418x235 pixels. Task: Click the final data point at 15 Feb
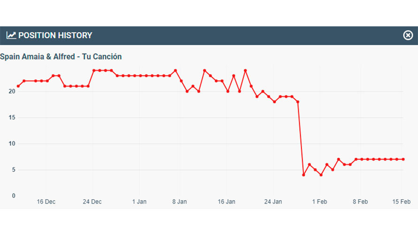[x=403, y=159]
